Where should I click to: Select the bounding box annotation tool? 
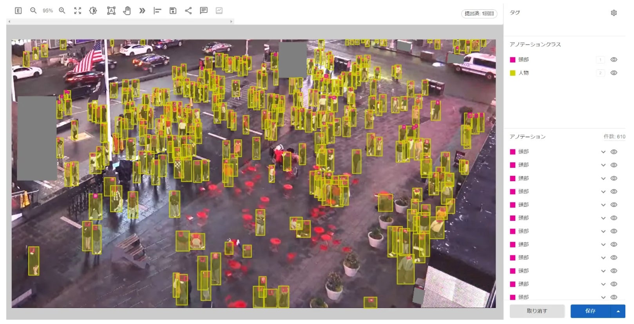pos(111,11)
